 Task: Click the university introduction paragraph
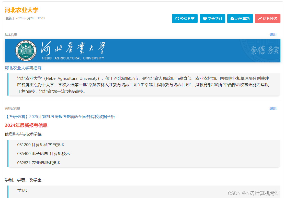pos(143,85)
